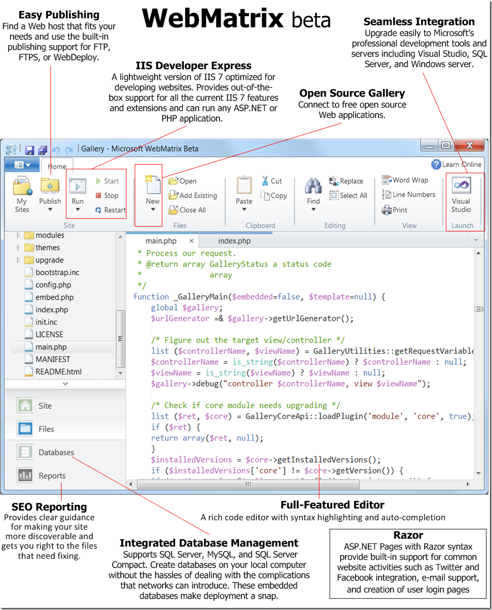Viewport: 492px width, 610px height.
Task: Stop the running site
Action: pos(107,196)
